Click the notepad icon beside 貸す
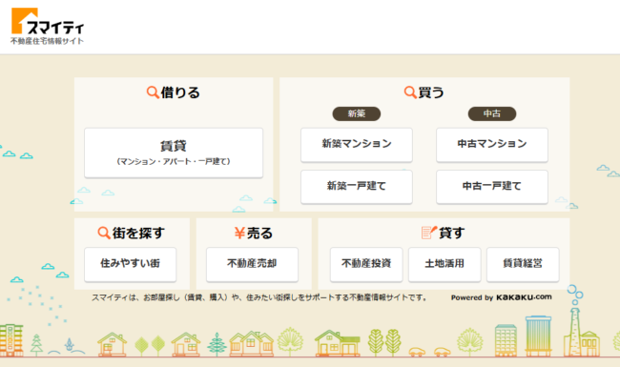 point(429,233)
